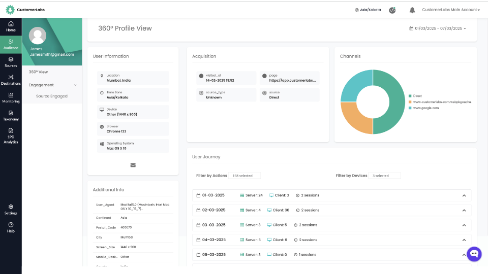Click the server icon on the 02-03-2025 row
The width and height of the screenshot is (488, 274).
coord(242,210)
